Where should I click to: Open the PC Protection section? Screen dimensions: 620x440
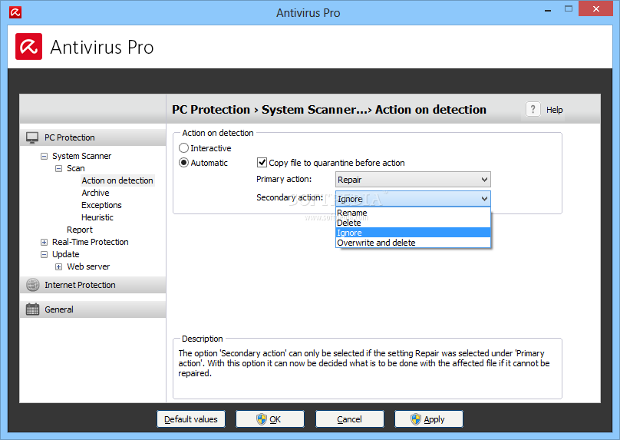[93, 137]
